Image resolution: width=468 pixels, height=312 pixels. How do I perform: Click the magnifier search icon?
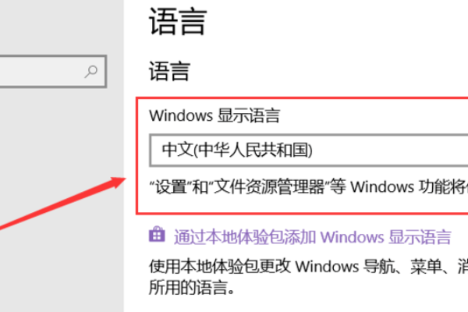[91, 72]
